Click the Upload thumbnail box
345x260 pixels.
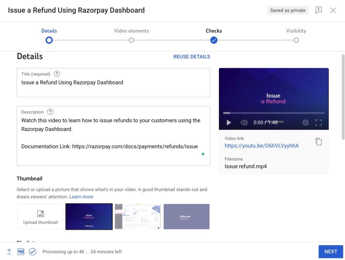point(40,216)
